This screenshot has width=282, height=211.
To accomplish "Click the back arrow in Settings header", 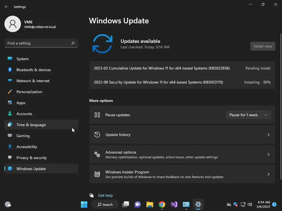I will [x=7, y=7].
